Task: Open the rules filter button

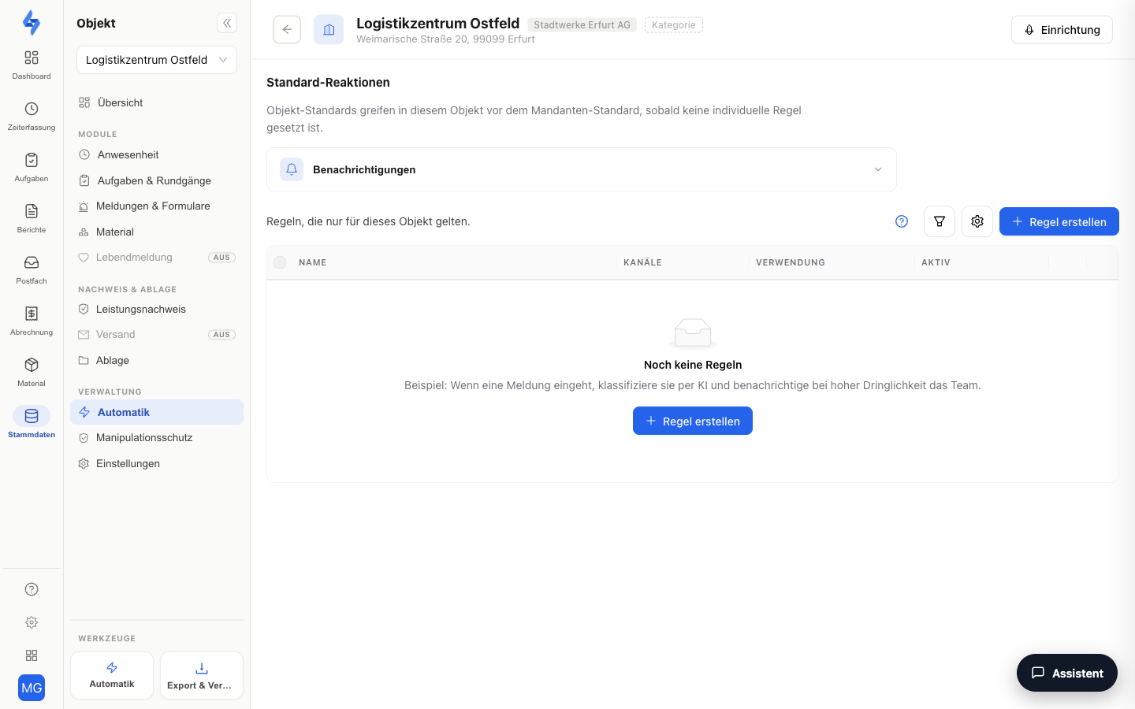Action: coord(940,221)
